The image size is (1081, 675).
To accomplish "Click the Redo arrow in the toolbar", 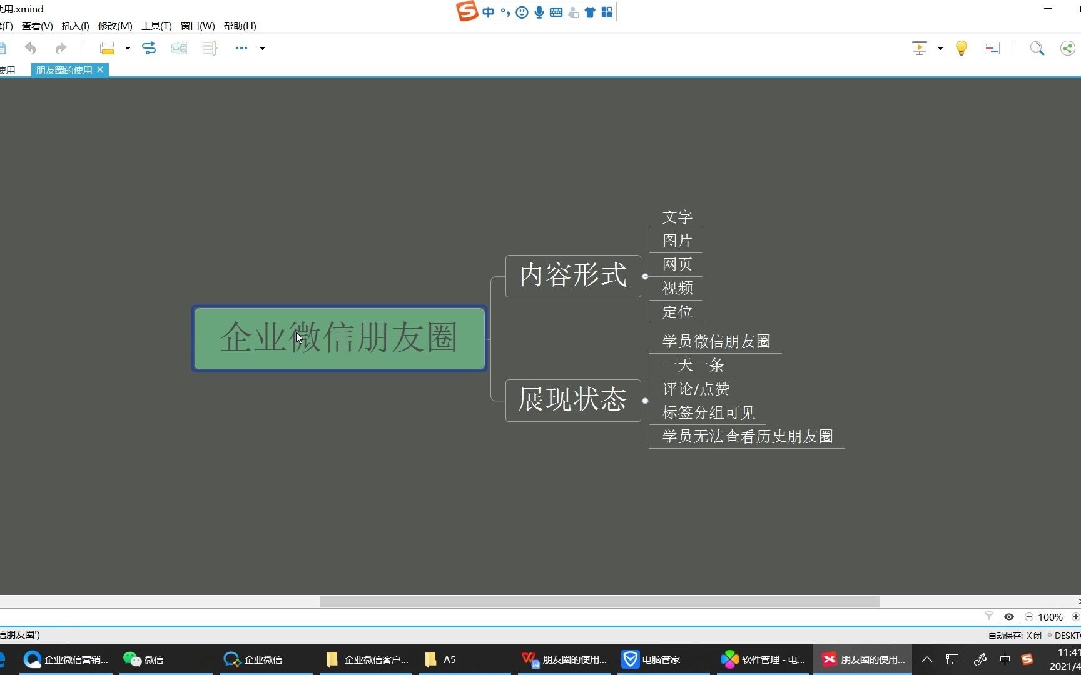I will [61, 48].
